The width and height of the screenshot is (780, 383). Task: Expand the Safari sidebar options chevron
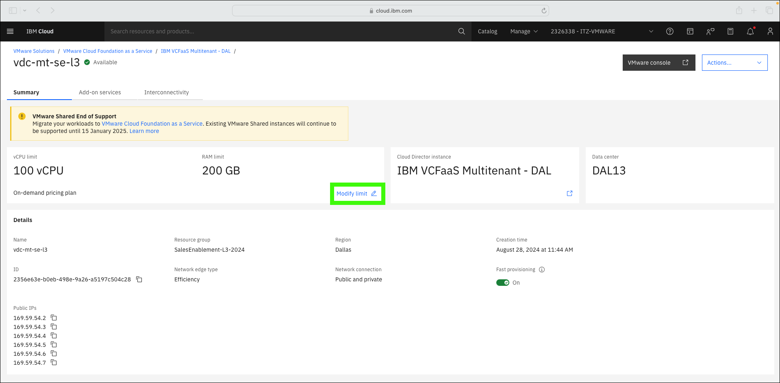pyautogui.click(x=25, y=11)
